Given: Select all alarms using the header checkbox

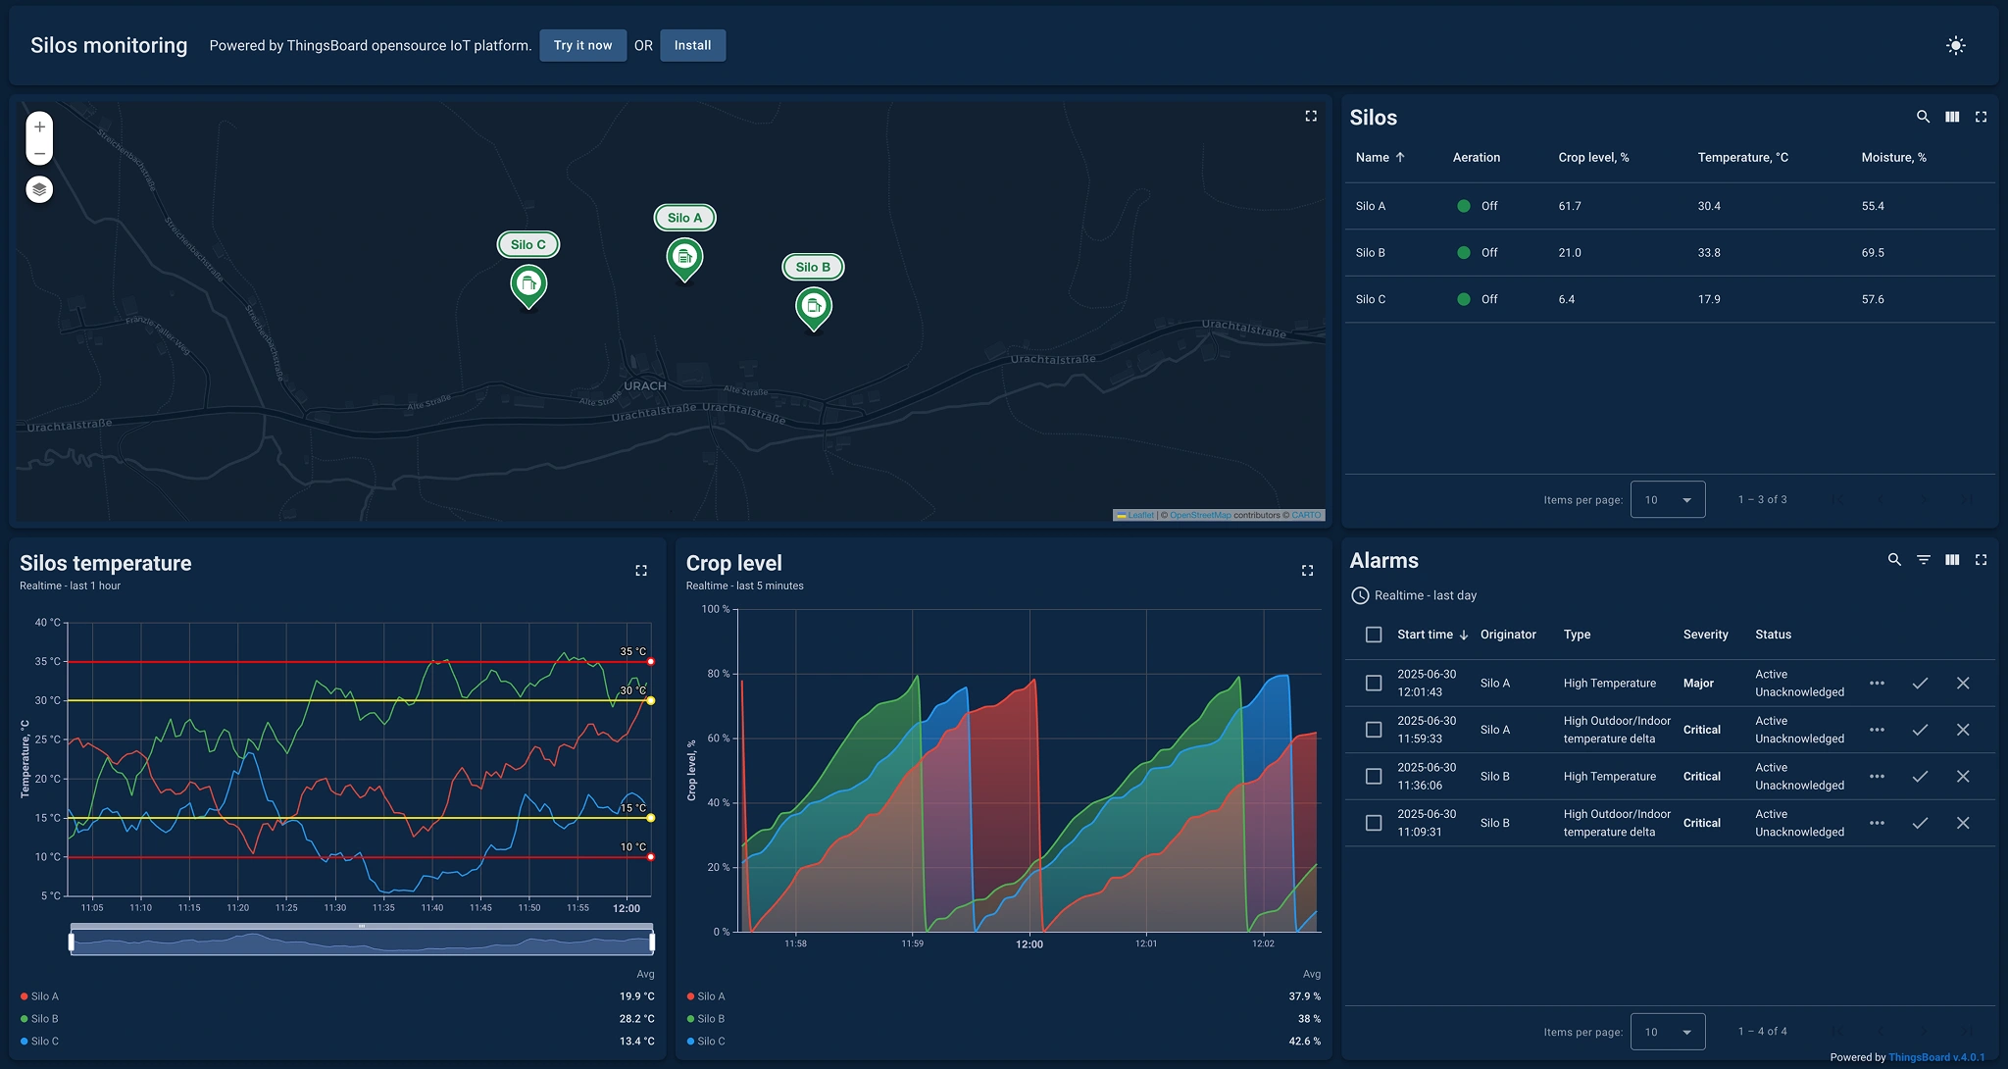Looking at the screenshot, I should point(1373,635).
